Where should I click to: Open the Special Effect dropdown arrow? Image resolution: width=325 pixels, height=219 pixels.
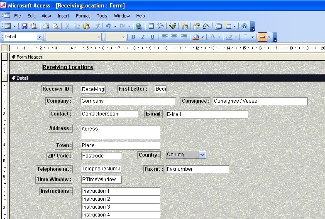pyautogui.click(x=269, y=37)
